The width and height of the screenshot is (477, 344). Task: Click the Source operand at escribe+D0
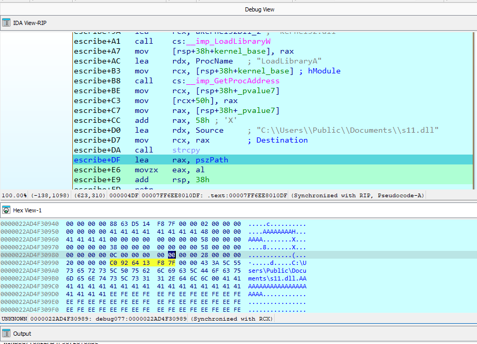209,130
